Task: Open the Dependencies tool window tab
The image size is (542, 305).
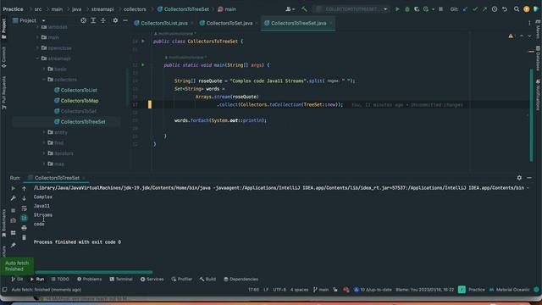Action: pos(241,279)
